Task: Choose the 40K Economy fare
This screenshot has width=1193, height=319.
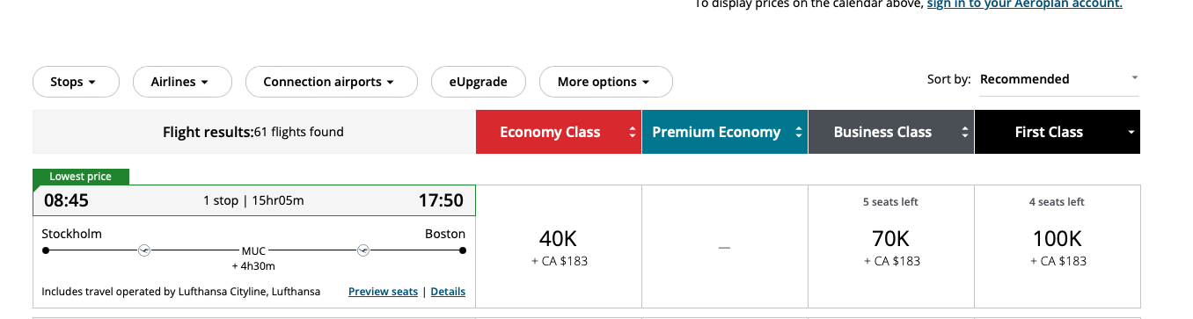Action: [x=559, y=246]
